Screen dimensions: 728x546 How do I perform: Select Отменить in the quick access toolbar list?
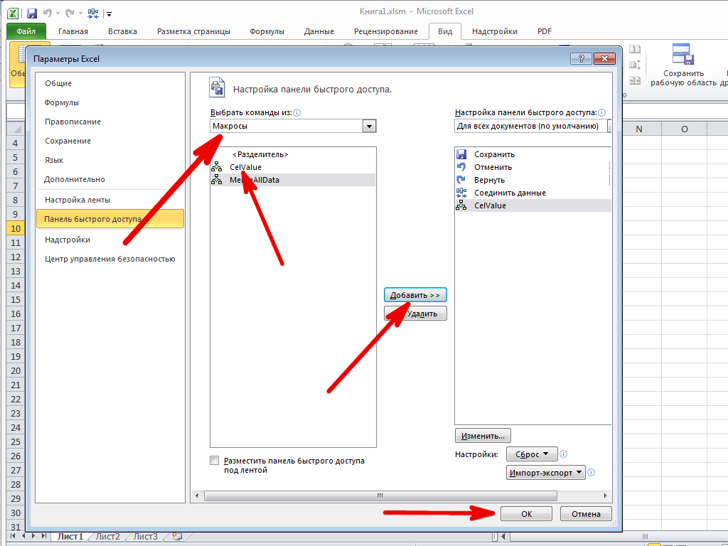(532, 167)
